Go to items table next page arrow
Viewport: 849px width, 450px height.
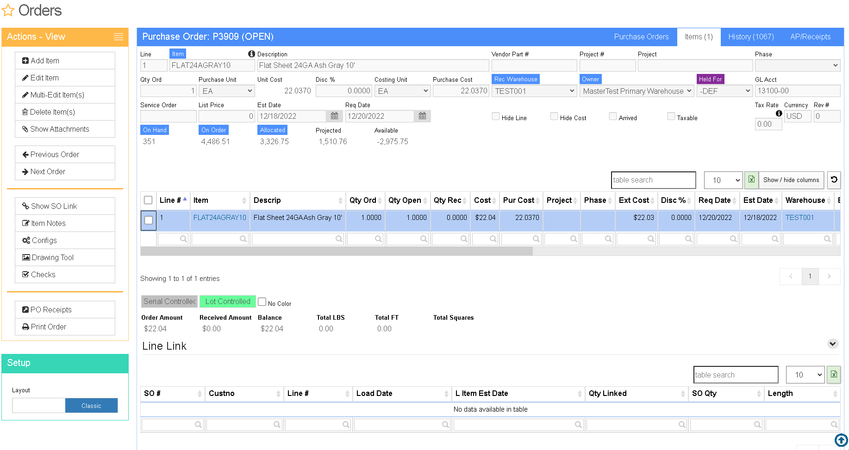tap(829, 276)
